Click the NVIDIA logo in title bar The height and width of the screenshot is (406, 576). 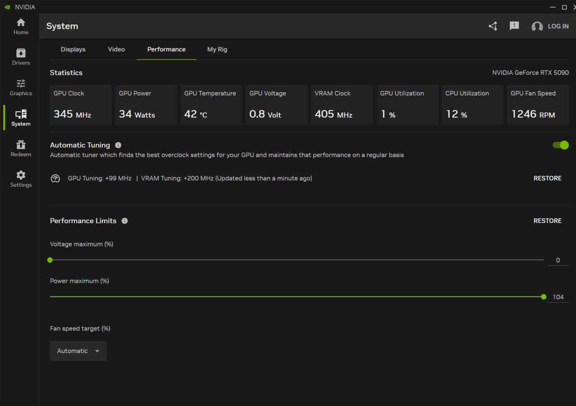[x=7, y=7]
